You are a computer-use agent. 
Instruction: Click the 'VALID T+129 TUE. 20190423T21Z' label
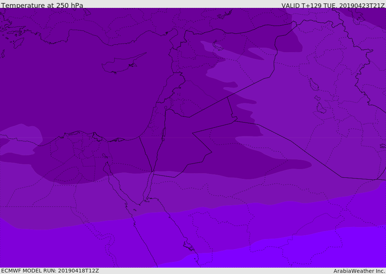click(333, 5)
